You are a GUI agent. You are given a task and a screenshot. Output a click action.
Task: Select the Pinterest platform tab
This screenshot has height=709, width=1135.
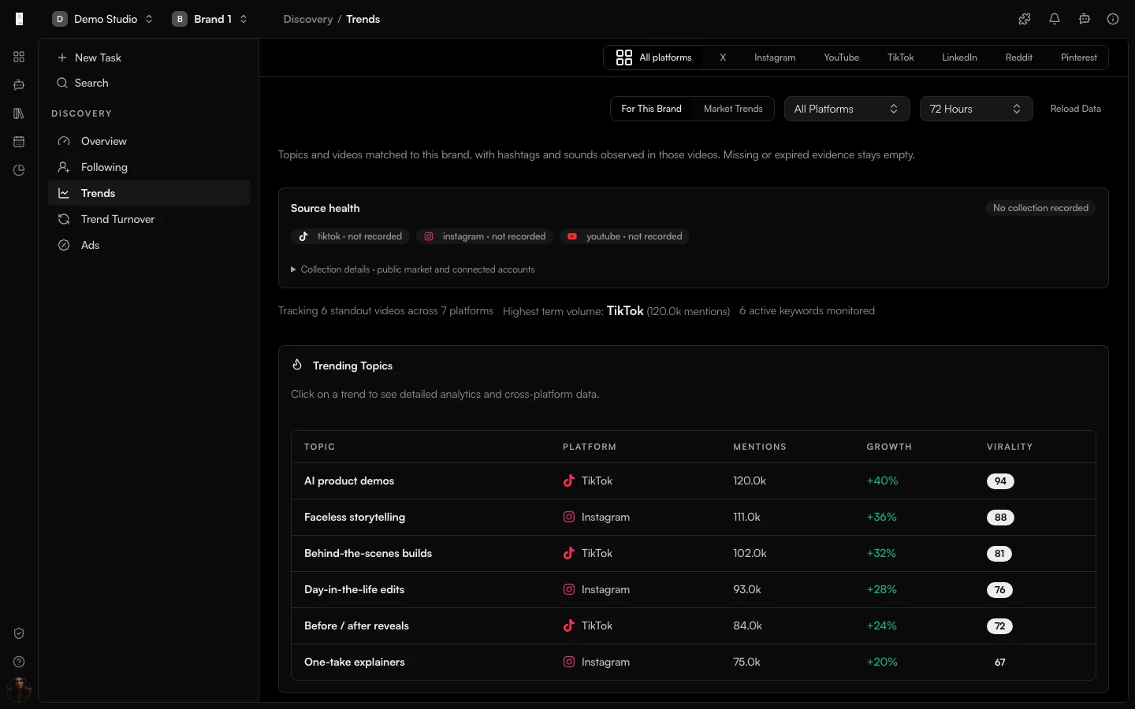coord(1079,58)
